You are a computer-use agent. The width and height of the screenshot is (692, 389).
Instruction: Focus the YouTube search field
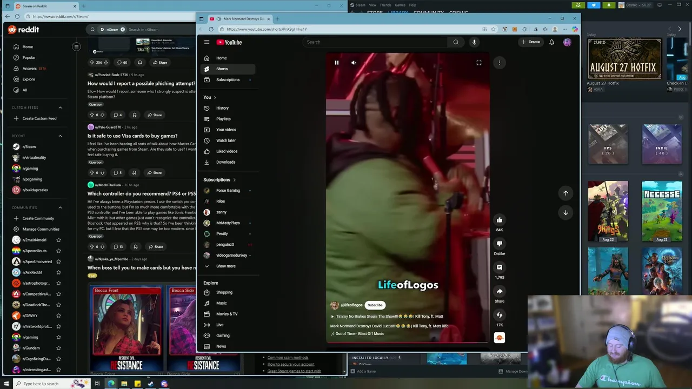tap(375, 42)
